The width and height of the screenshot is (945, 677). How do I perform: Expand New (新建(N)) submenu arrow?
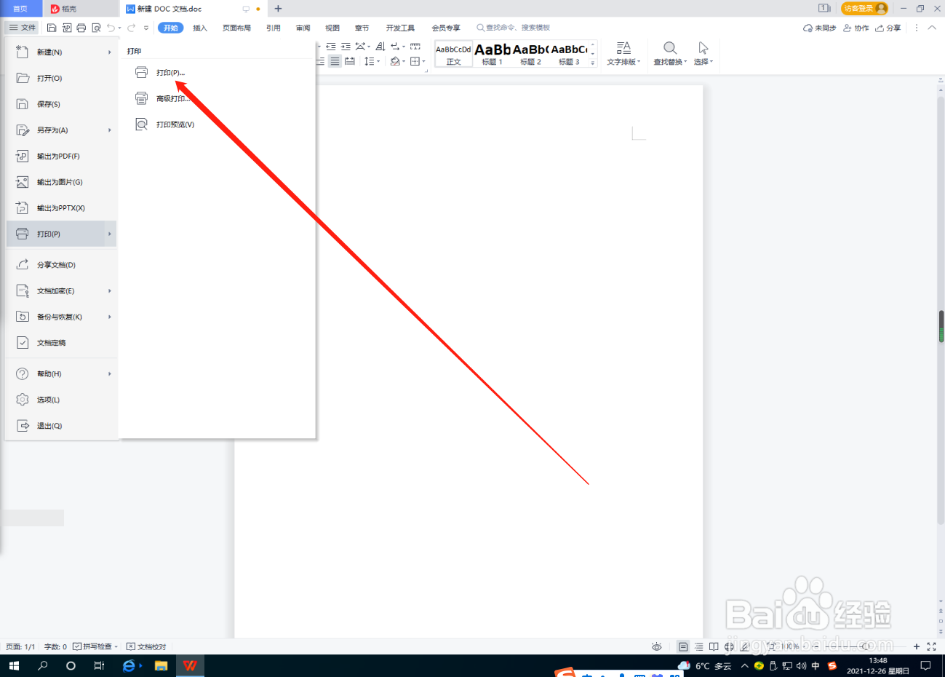(x=110, y=52)
